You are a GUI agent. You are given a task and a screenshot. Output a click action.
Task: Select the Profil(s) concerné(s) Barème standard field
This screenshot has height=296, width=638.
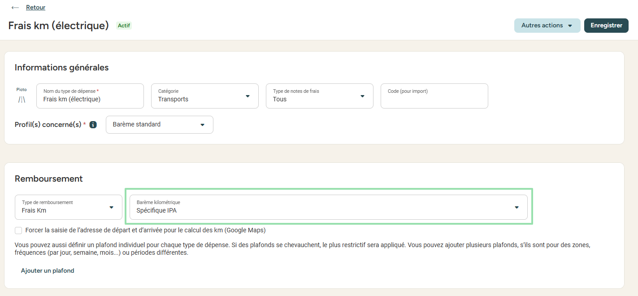[x=159, y=125]
